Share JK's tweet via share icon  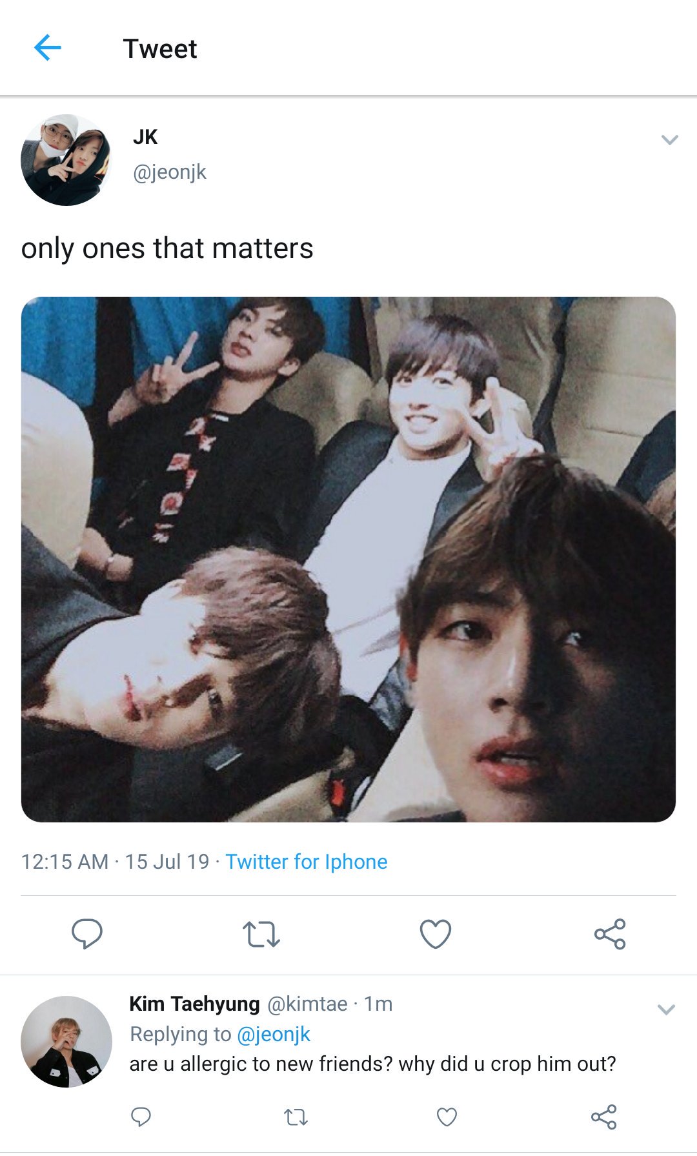(610, 934)
